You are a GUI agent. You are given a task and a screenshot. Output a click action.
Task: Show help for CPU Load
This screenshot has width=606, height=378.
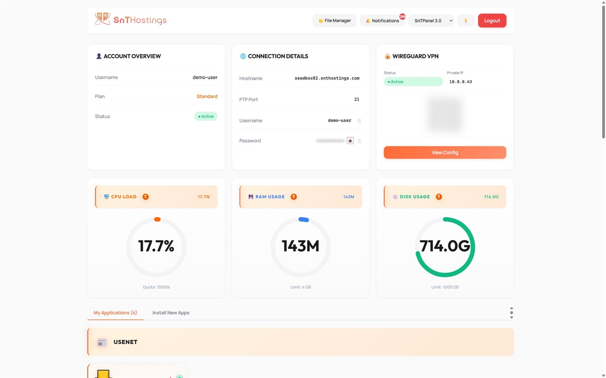click(x=145, y=197)
